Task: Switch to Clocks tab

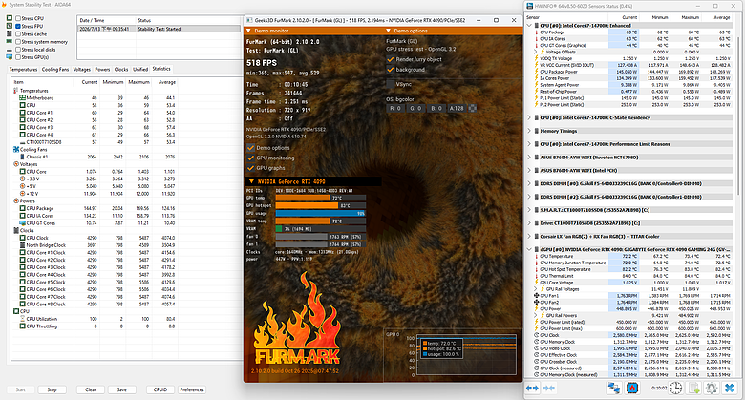Action: (x=121, y=70)
